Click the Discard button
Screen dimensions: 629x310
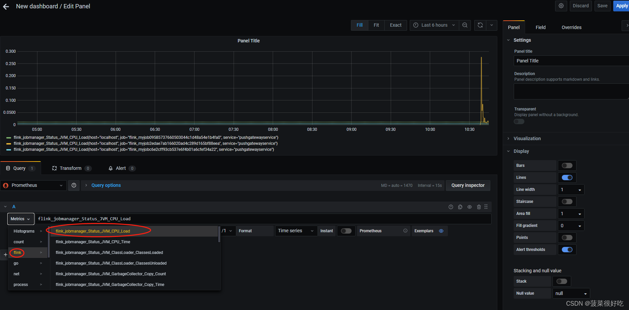click(x=581, y=6)
